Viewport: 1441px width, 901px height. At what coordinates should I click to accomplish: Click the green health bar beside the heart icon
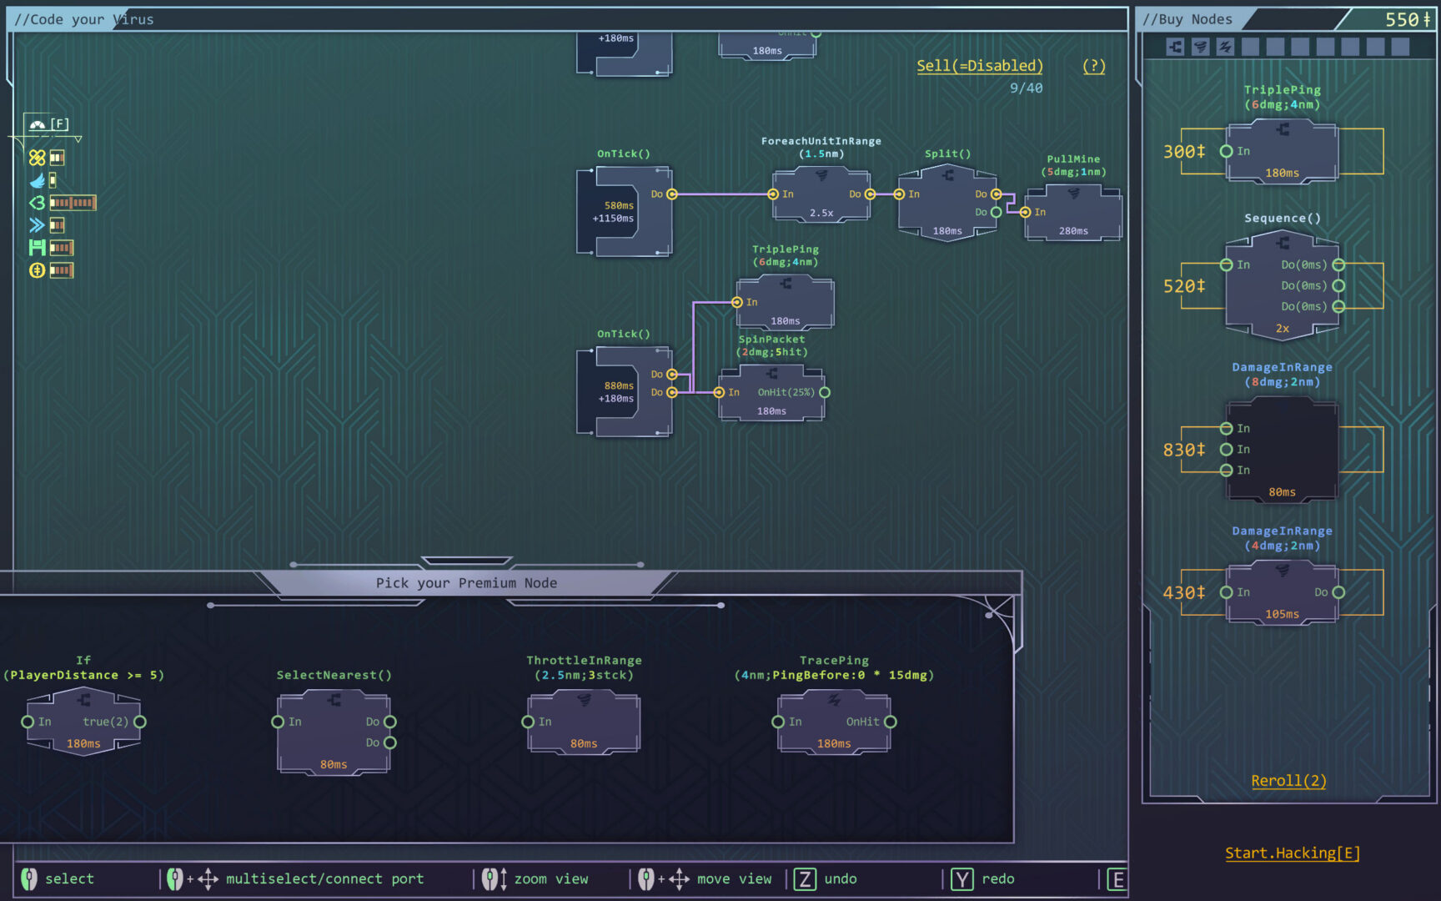[x=73, y=203]
